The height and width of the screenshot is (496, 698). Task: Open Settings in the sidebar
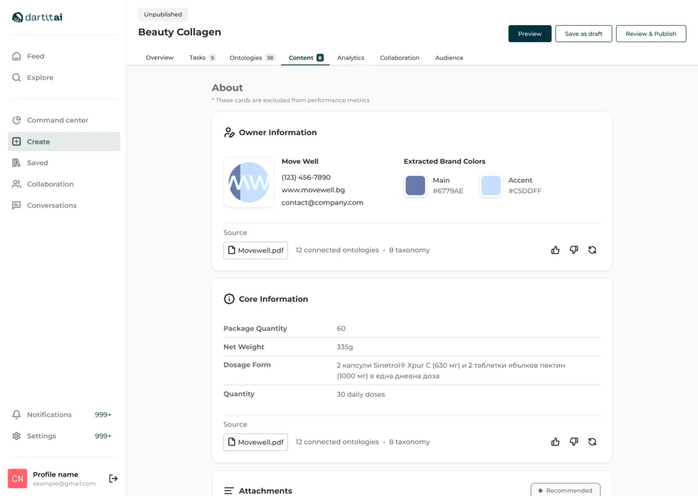pyautogui.click(x=41, y=436)
